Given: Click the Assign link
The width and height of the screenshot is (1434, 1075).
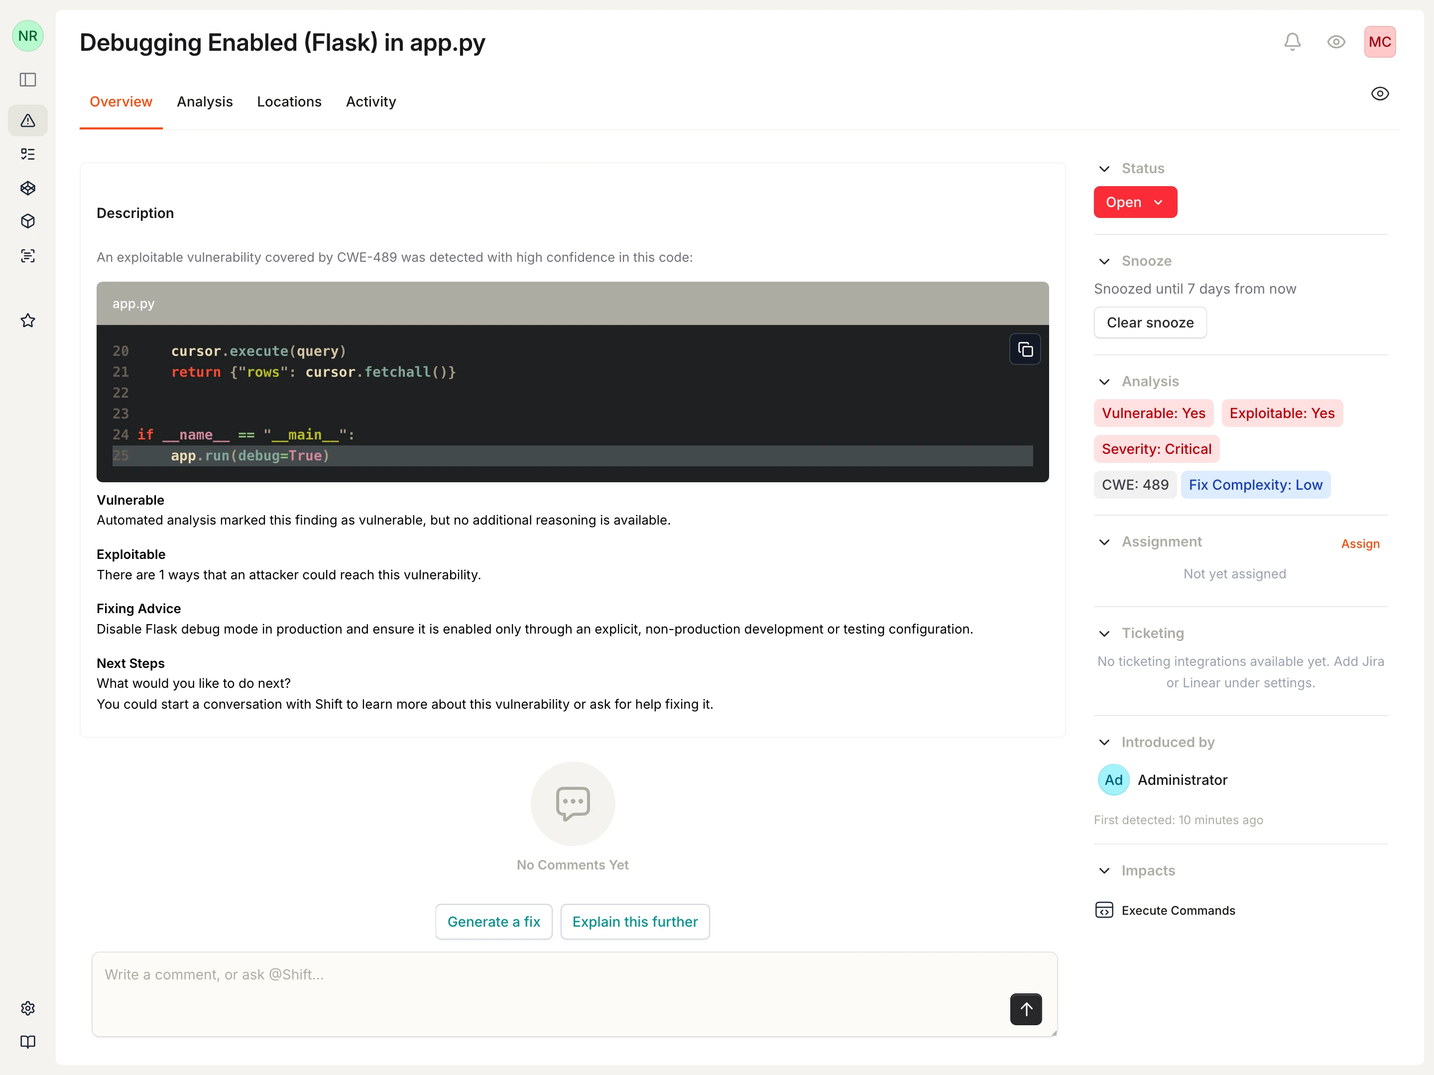Looking at the screenshot, I should click(x=1361, y=543).
